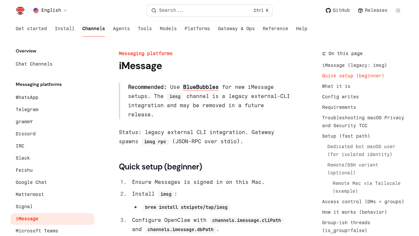This screenshot has height=236, width=419.
Task: Click the On this page list icon
Action: tap(324, 54)
